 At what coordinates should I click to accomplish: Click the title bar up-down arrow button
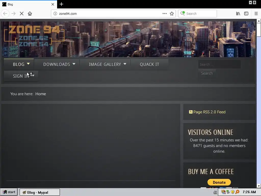point(255,3)
